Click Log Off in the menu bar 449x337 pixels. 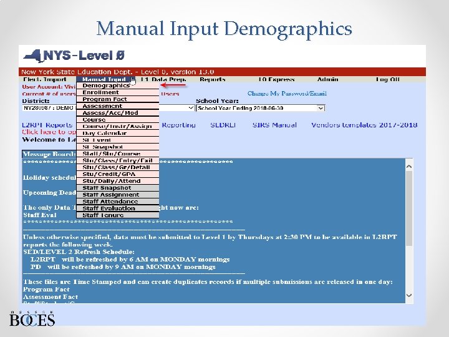pos(387,79)
